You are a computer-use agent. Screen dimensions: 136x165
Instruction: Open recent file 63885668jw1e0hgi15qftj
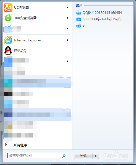coord(102,19)
